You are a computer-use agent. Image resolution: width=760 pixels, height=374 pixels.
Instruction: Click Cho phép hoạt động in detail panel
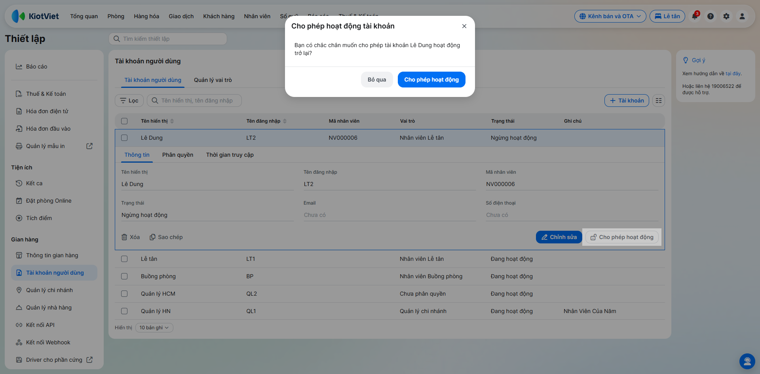622,237
